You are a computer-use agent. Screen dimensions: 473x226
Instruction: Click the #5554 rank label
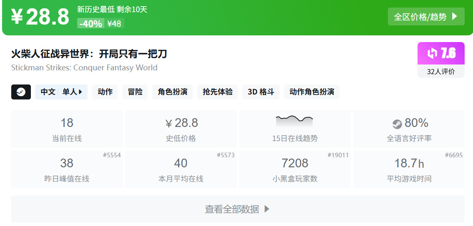click(x=112, y=155)
